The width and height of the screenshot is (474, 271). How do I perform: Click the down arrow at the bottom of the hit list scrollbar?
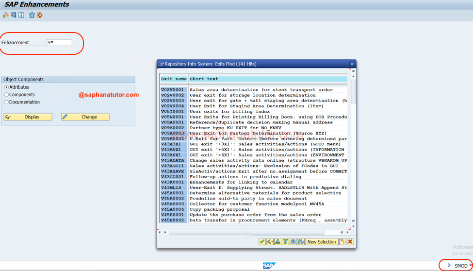tap(353, 226)
